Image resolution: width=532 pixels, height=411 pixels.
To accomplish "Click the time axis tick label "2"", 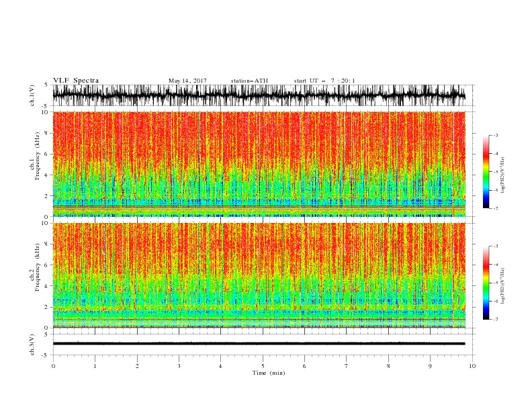I will coord(137,366).
